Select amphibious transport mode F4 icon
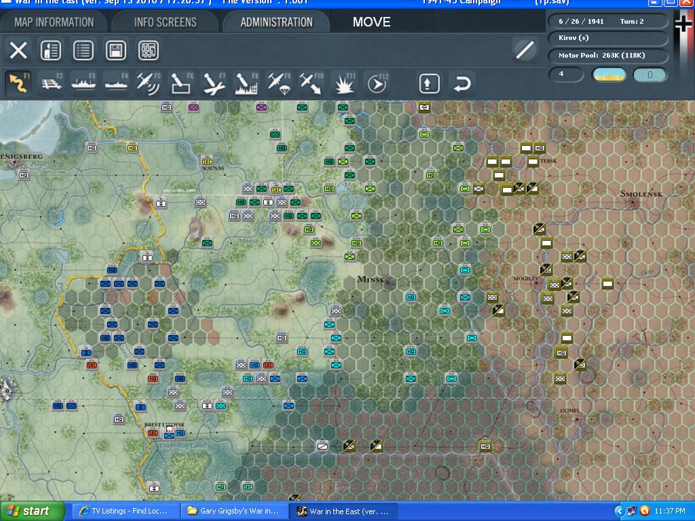 pyautogui.click(x=116, y=83)
